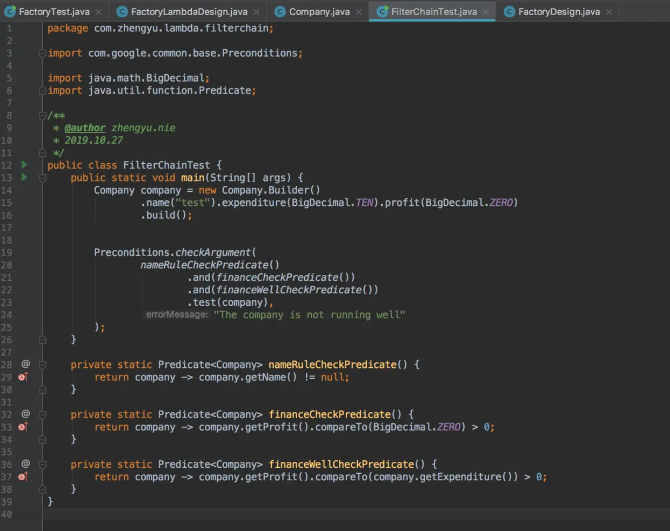Click the package com.zhengyu.lambda.filterchain declaration
This screenshot has width=670, height=531.
(x=160, y=28)
